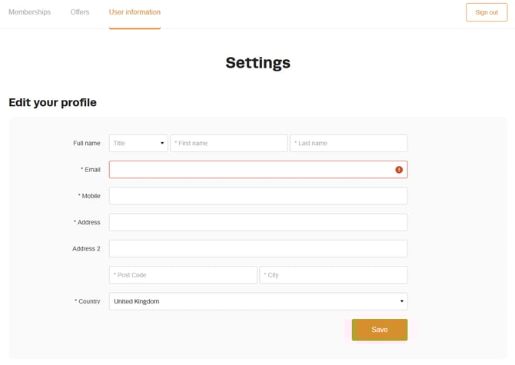Screen dimensions: 515x365
Task: Focus the Address input field
Action: click(258, 222)
